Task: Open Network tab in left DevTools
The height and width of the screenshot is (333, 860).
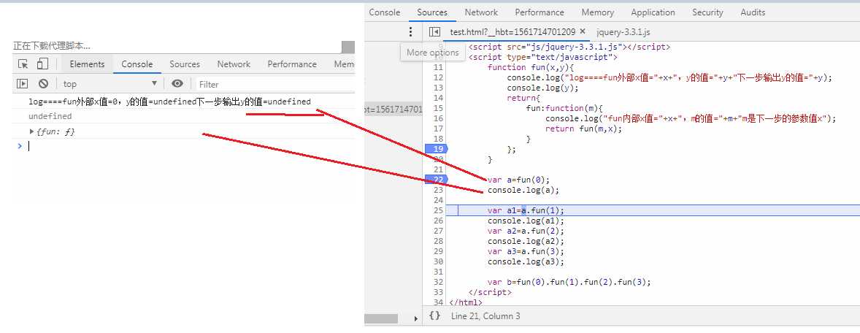Action: coord(234,64)
